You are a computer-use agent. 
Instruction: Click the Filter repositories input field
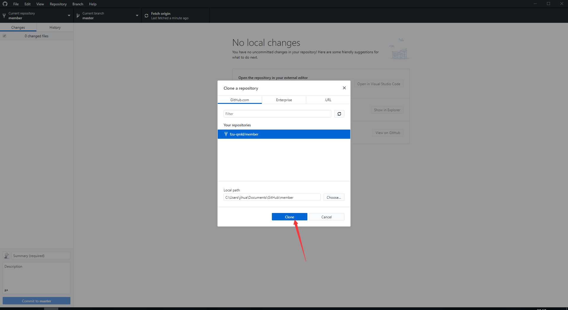pyautogui.click(x=277, y=114)
